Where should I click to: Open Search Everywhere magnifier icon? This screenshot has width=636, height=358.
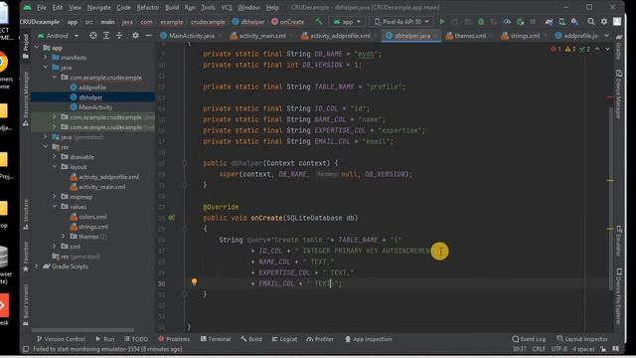click(x=591, y=22)
